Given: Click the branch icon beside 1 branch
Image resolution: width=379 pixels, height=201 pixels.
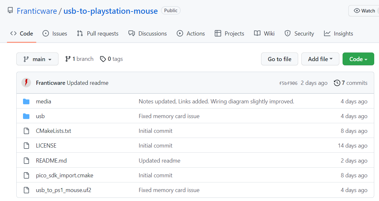Looking at the screenshot, I should click(68, 59).
